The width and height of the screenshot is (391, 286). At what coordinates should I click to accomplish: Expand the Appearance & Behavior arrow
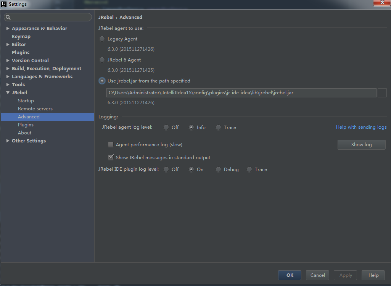[x=8, y=29]
